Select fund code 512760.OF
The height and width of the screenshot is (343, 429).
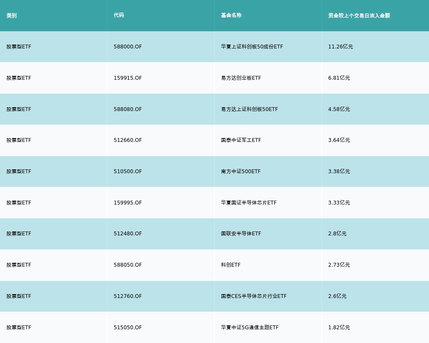pyautogui.click(x=128, y=296)
